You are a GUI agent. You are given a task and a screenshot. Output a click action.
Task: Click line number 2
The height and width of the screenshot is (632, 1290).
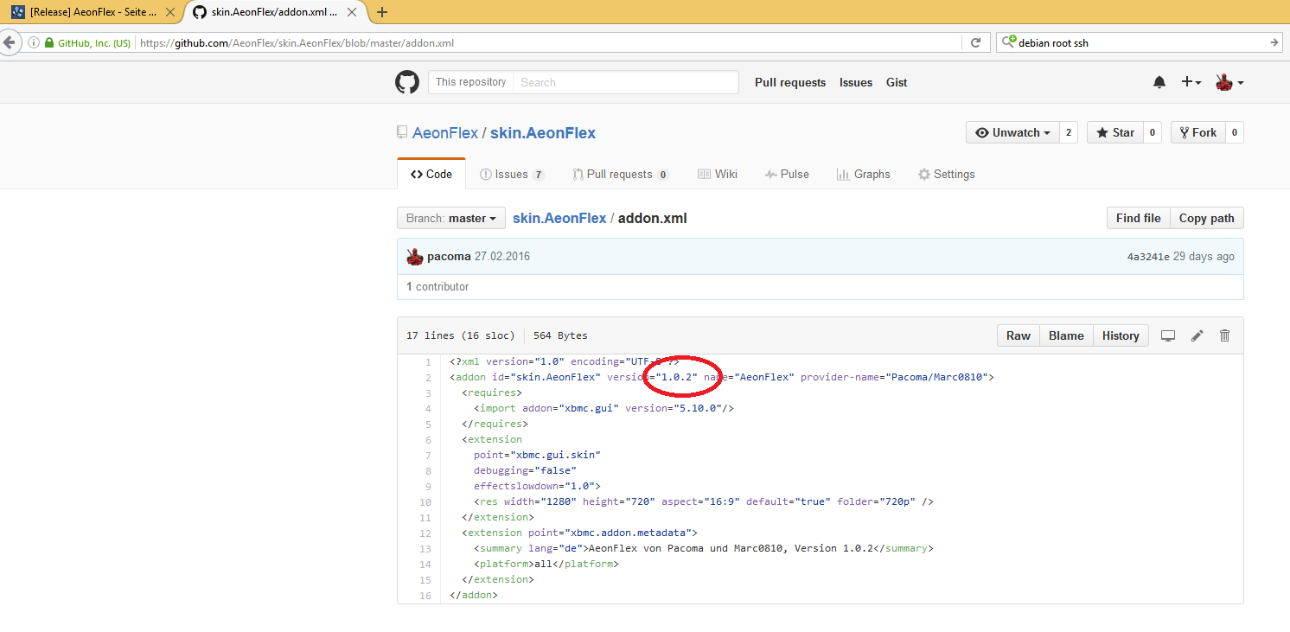[x=428, y=377]
